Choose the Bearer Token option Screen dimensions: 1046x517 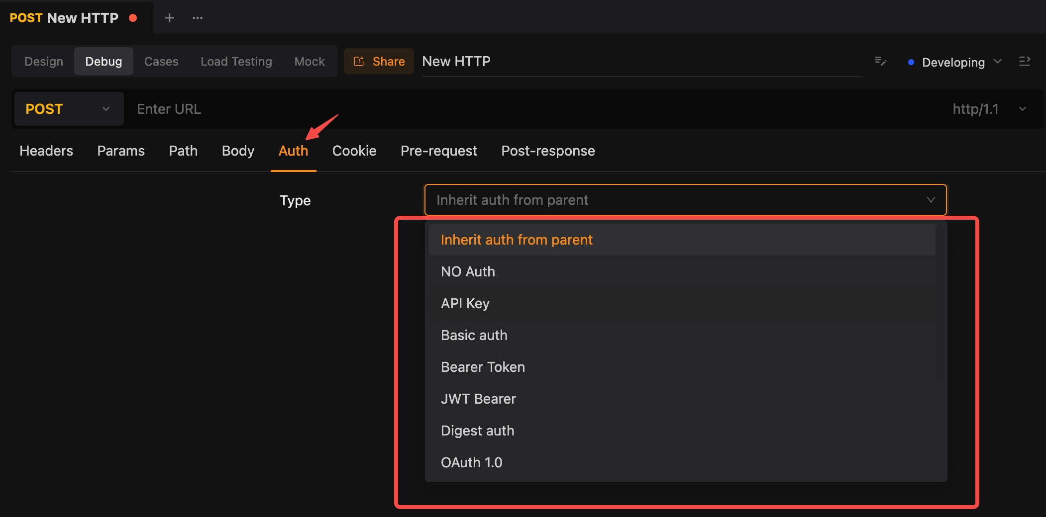(x=682, y=367)
